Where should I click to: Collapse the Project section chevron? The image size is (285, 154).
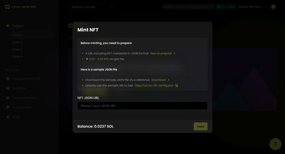[50, 26]
